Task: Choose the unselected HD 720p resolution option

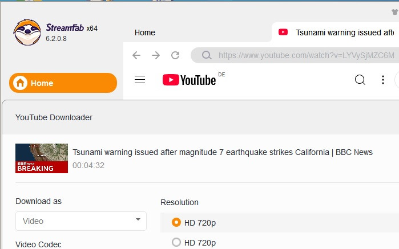Action: click(x=176, y=242)
